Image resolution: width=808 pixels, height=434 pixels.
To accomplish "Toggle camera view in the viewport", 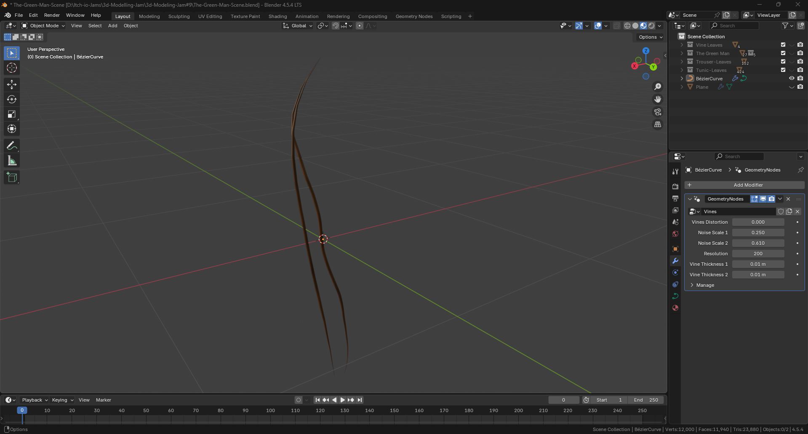I will [x=658, y=112].
